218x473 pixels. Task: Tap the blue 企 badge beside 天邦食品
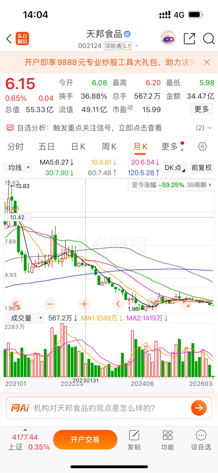(x=127, y=34)
